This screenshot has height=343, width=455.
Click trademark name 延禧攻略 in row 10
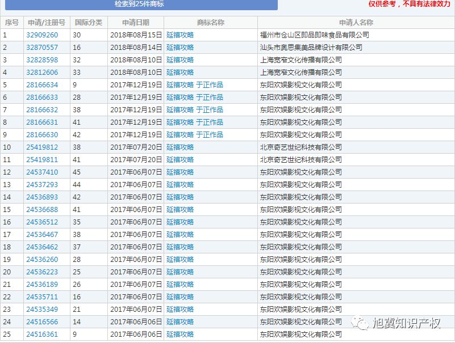[x=180, y=147]
